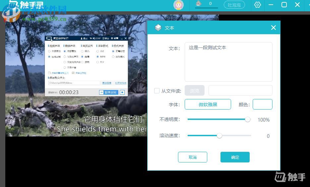The image size is (310, 187).
Task: Click the 不透明度 slider handle
Action: (248, 120)
